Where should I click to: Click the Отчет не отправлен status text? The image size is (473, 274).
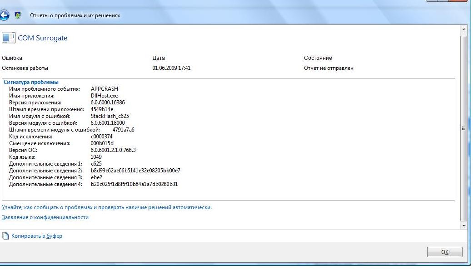(329, 68)
